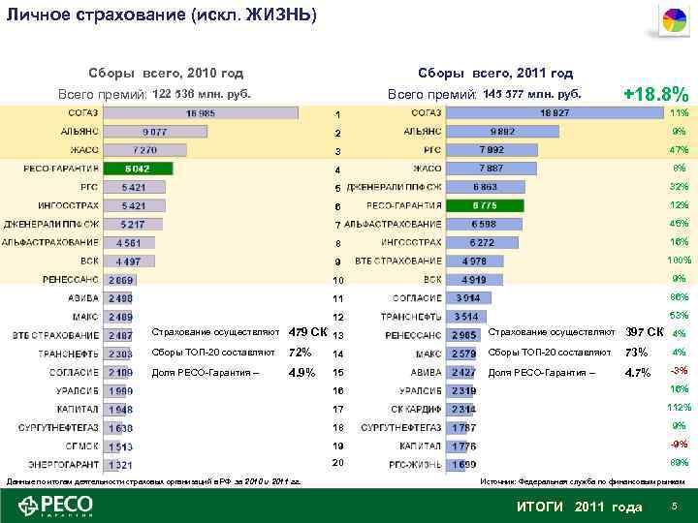The width and height of the screenshot is (698, 523).
Task: Click the '145 577 млн. руб.' total premiums value
Action: [532, 94]
